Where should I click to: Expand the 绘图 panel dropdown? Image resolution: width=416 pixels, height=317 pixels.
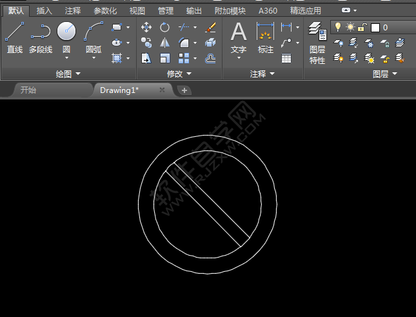(x=78, y=74)
